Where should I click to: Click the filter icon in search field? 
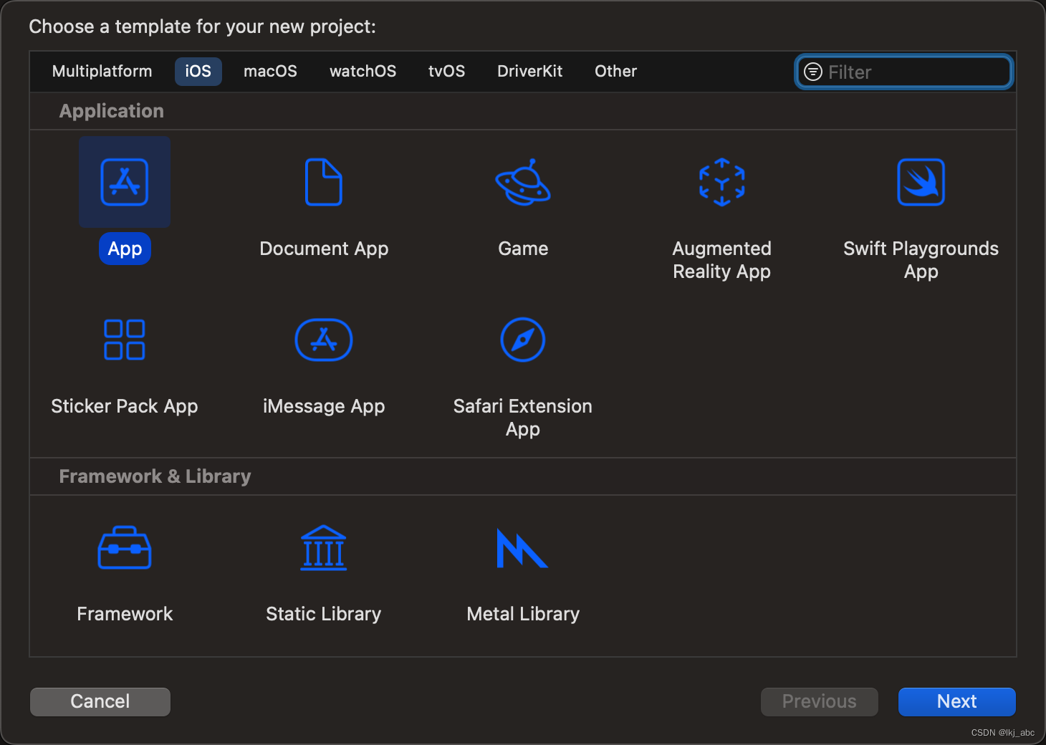coord(813,72)
